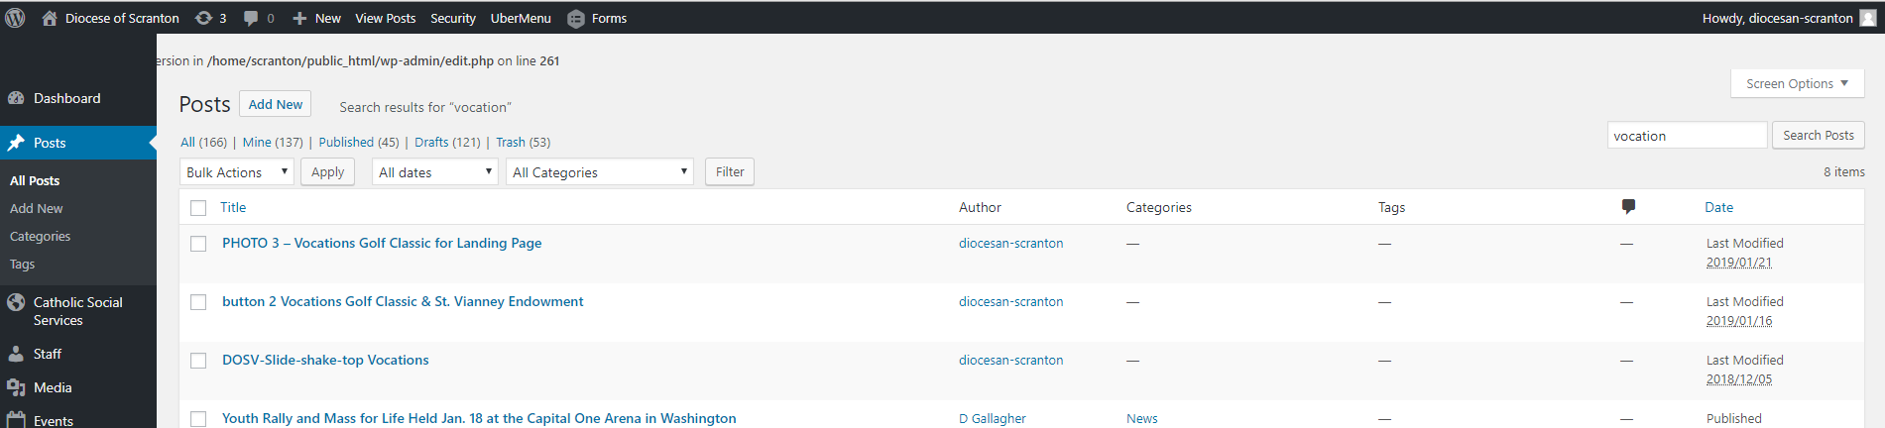Open UberMenu in the admin bar
The image size is (1885, 428).
click(521, 18)
